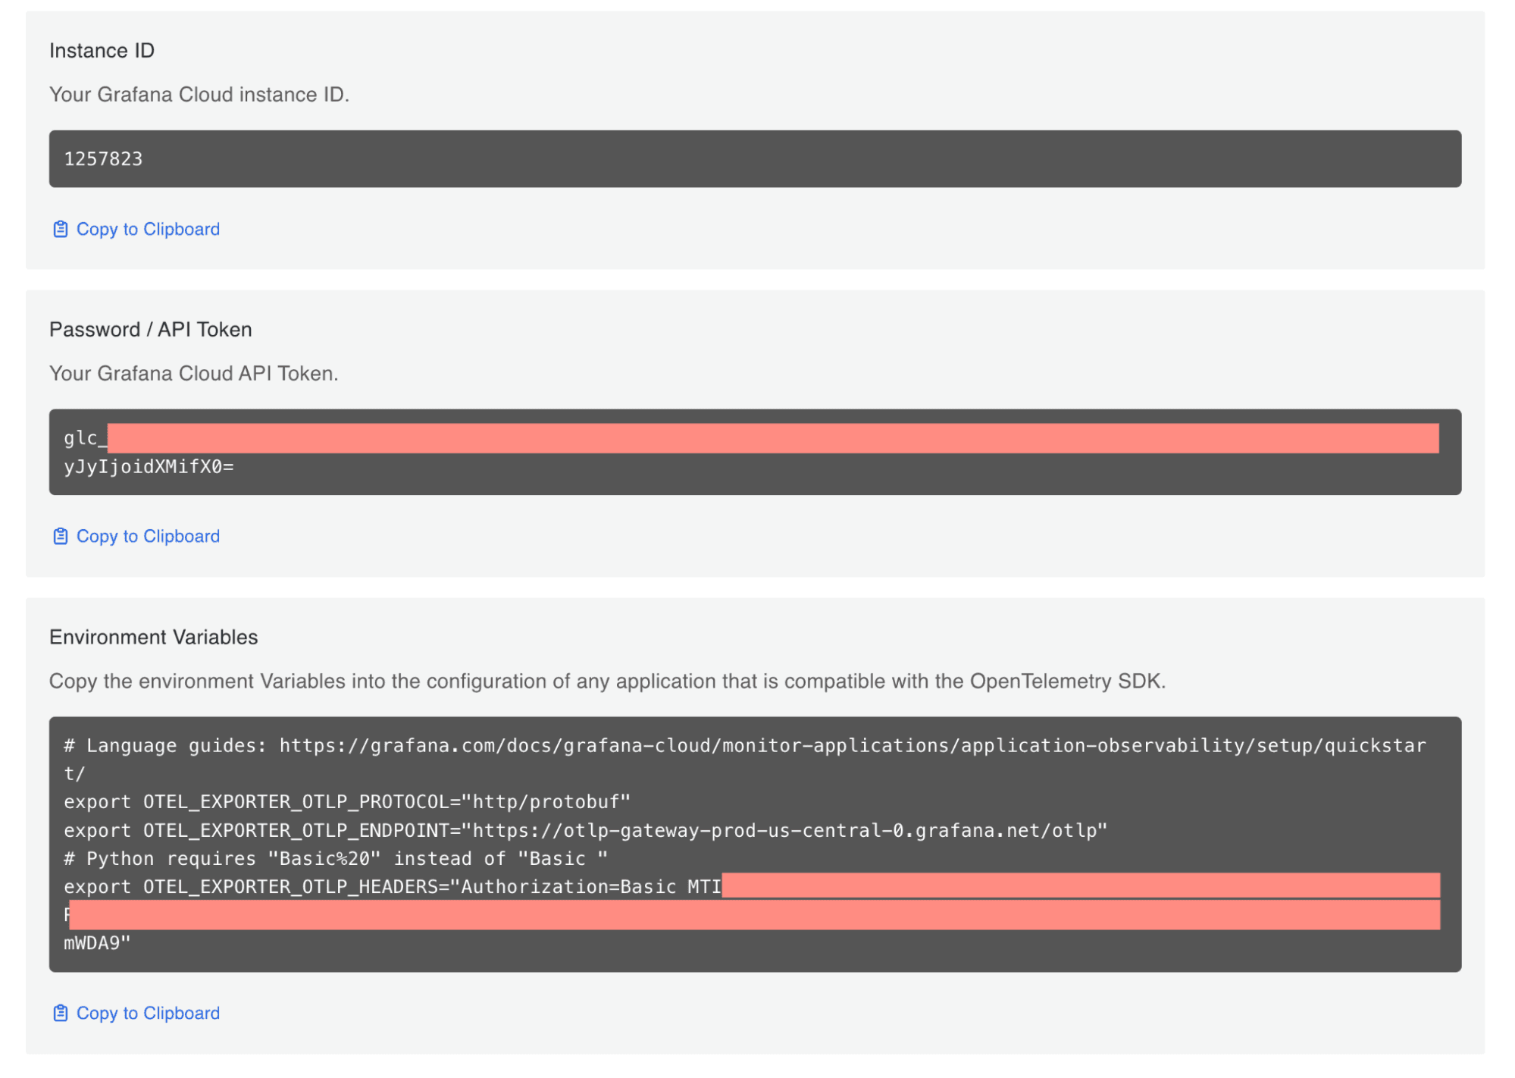
Task: Click the Python Basic%20 comment line
Action: click(336, 858)
